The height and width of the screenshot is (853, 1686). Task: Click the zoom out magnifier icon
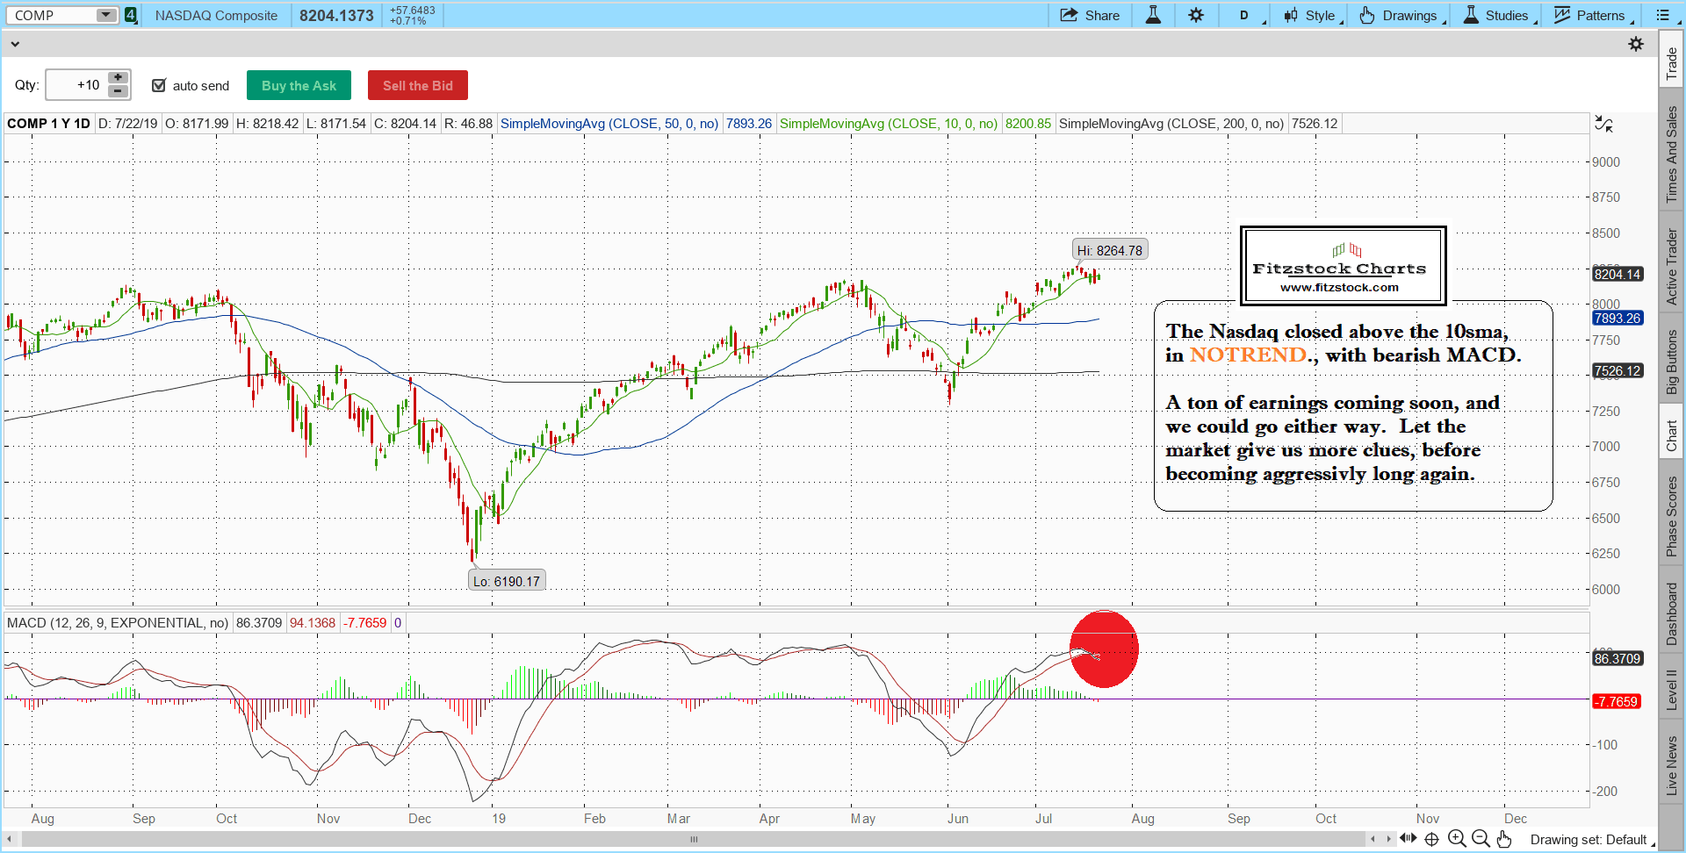1481,839
